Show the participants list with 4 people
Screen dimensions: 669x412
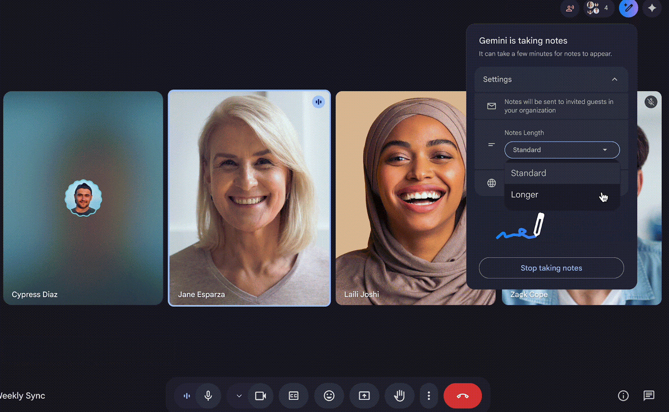598,8
